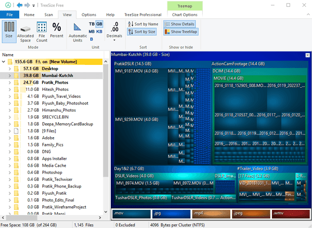Click the .mp4 legend color swatch

[211, 214]
